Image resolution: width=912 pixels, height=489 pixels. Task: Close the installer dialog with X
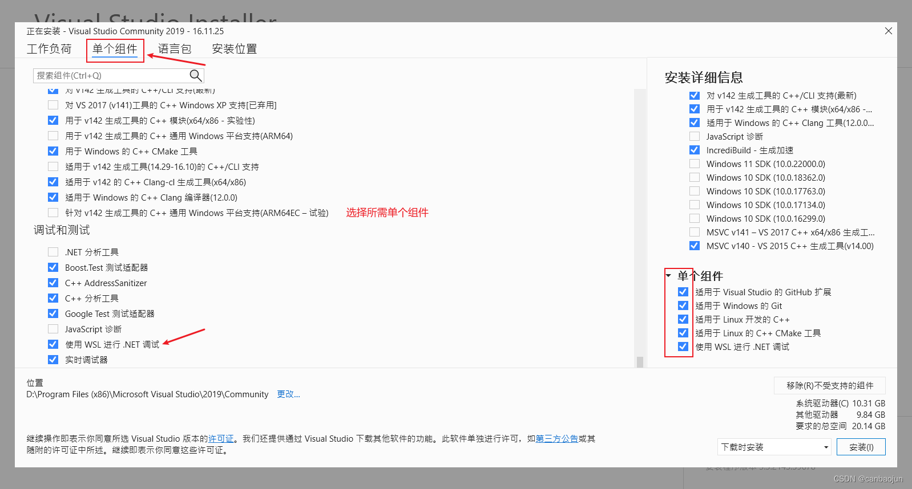[888, 31]
